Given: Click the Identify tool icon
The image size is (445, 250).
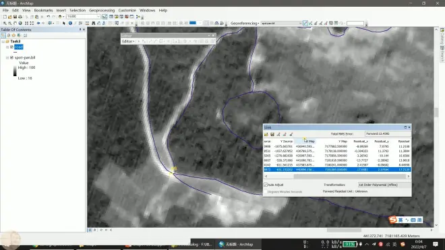Looking at the screenshot, I should pyautogui.click(x=70, y=24).
